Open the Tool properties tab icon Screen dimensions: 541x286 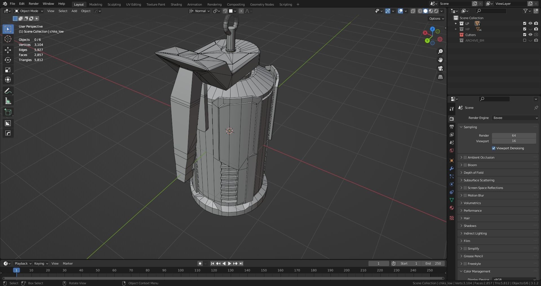(x=452, y=109)
